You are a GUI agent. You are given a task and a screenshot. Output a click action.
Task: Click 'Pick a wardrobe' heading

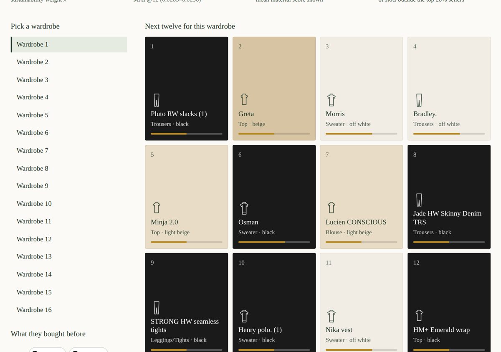tap(35, 26)
